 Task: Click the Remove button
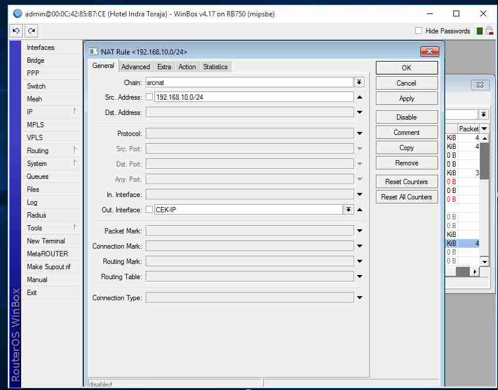[x=406, y=163]
